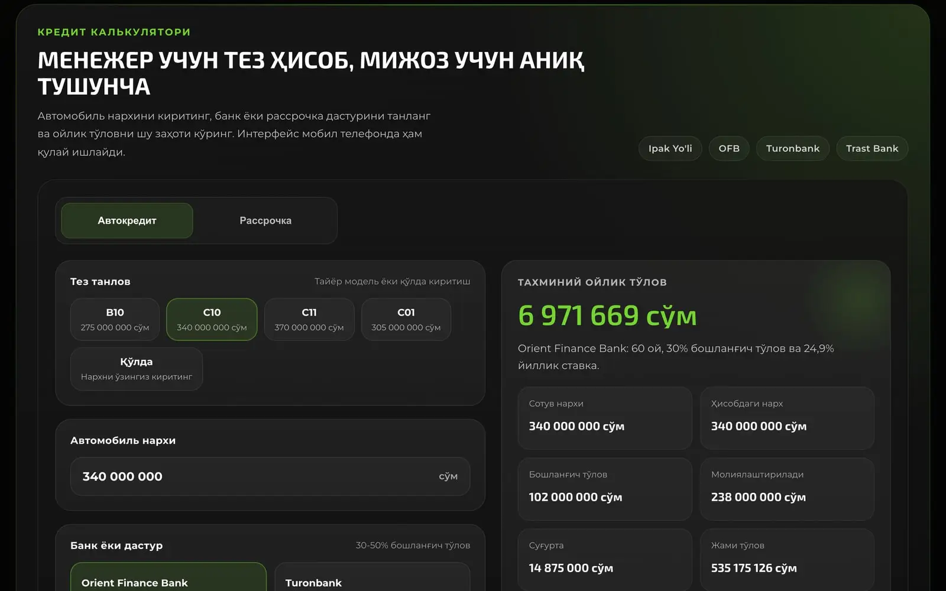Click the Жами тўлов 535 175 126 сўм
This screenshot has width=946, height=591.
click(x=787, y=560)
